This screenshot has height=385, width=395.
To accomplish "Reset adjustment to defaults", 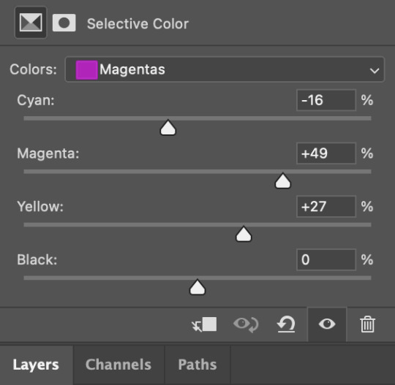I will [286, 324].
